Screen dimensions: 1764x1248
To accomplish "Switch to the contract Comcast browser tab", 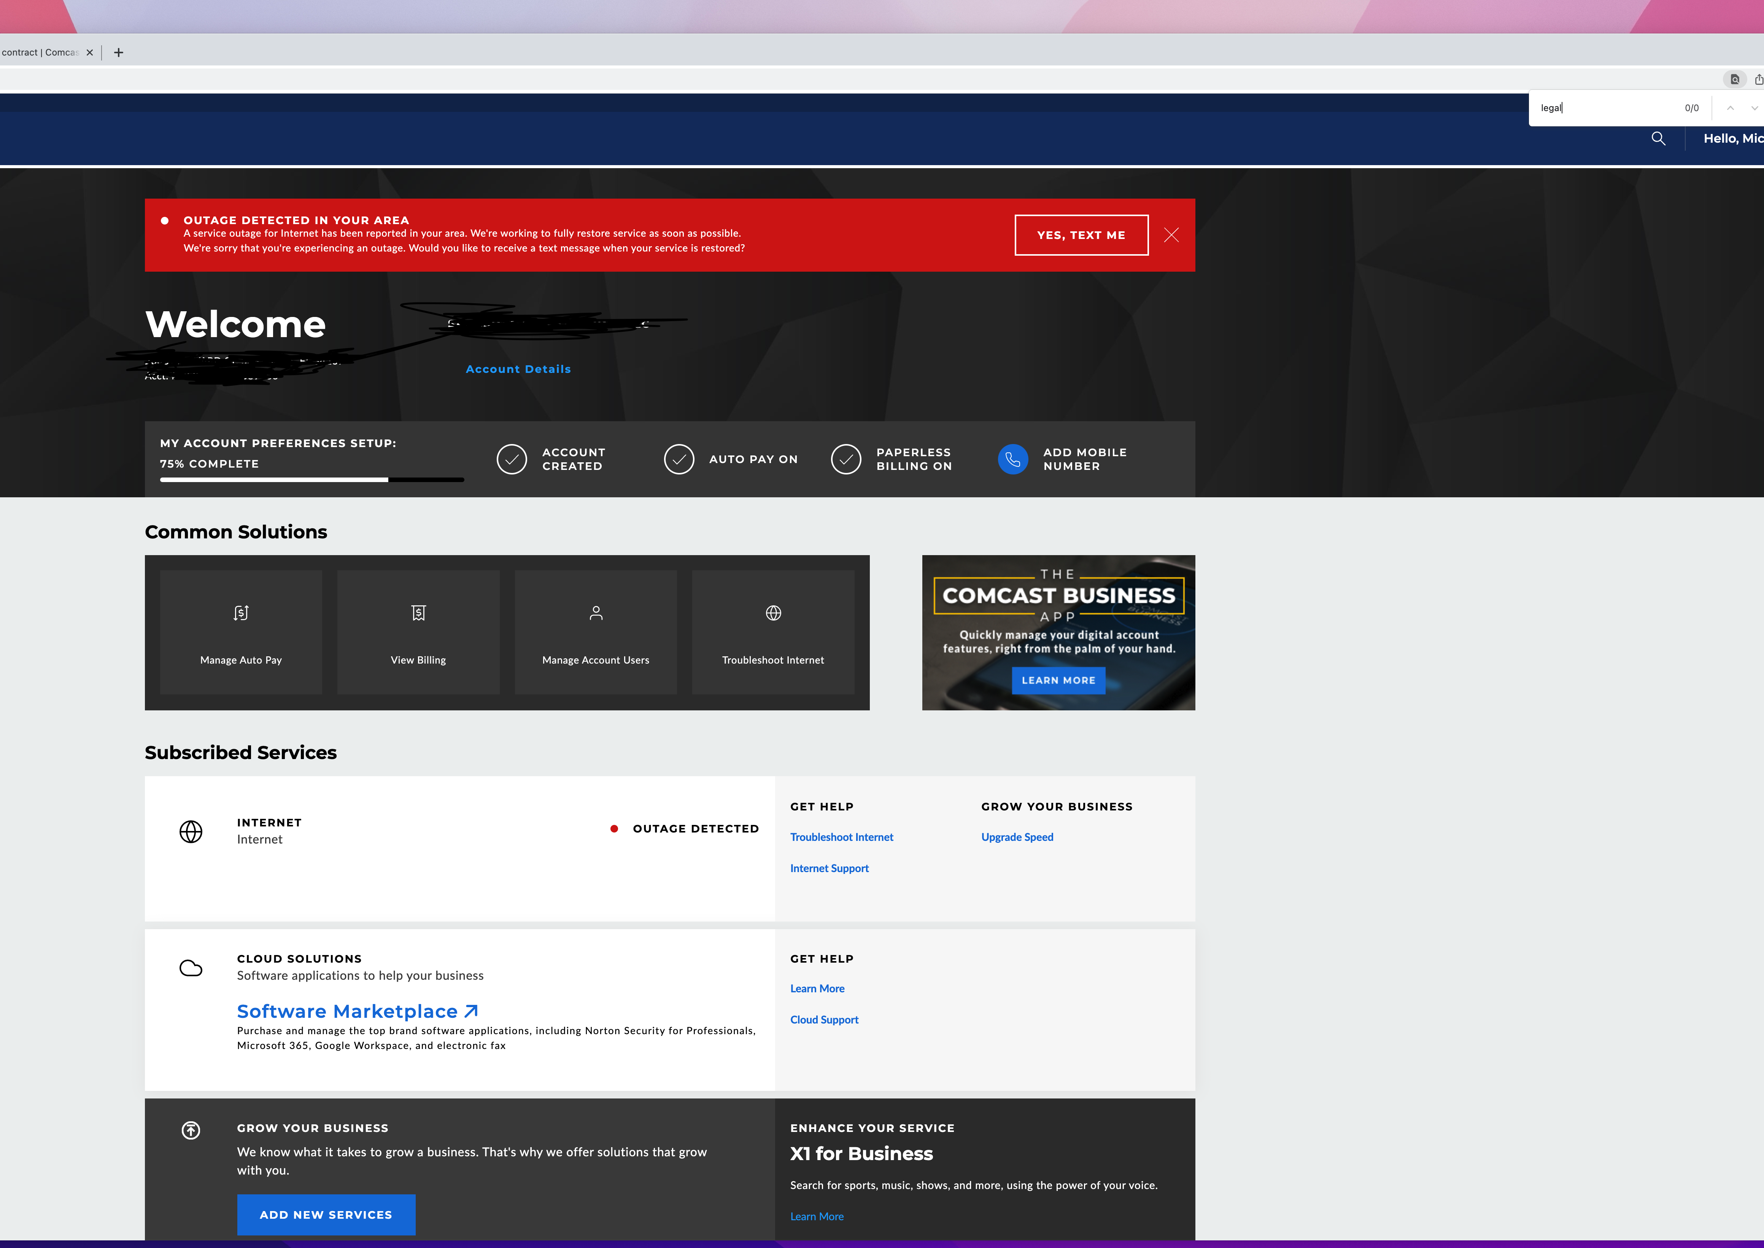I will 42,52.
